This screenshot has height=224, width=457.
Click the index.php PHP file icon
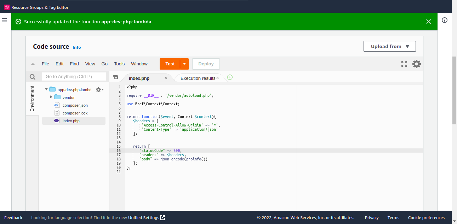point(57,121)
